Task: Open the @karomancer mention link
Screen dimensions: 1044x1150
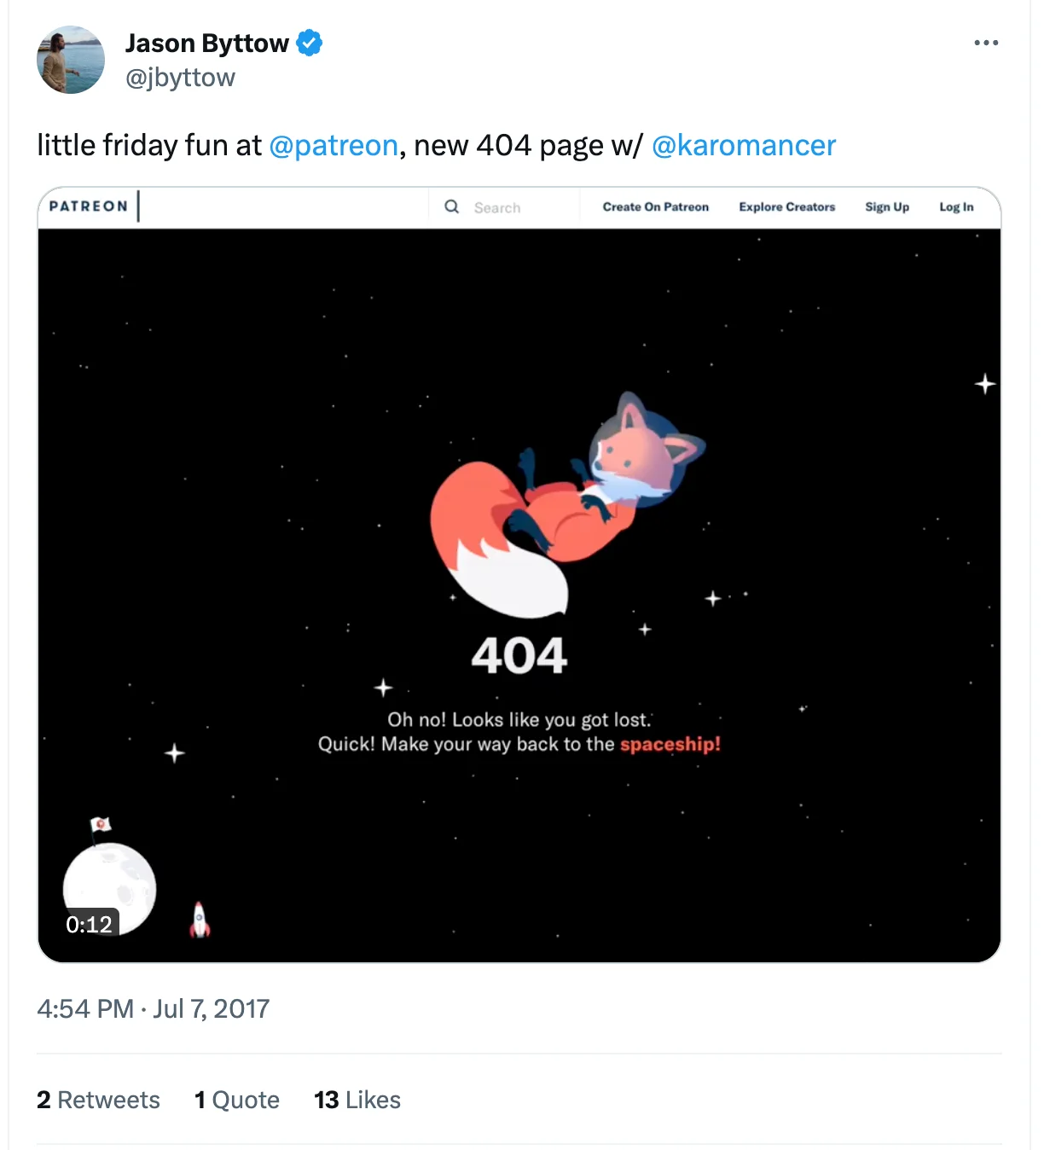Action: coord(745,145)
